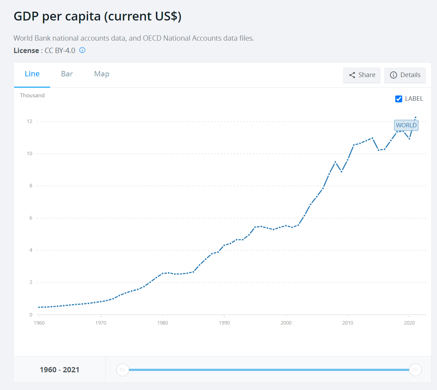Open the Details panel
Viewport: 437px width, 390px height.
point(405,75)
